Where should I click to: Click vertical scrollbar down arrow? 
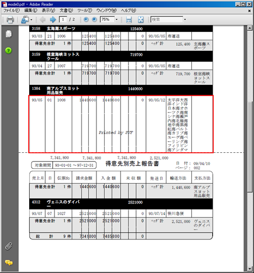pyautogui.click(x=250, y=269)
